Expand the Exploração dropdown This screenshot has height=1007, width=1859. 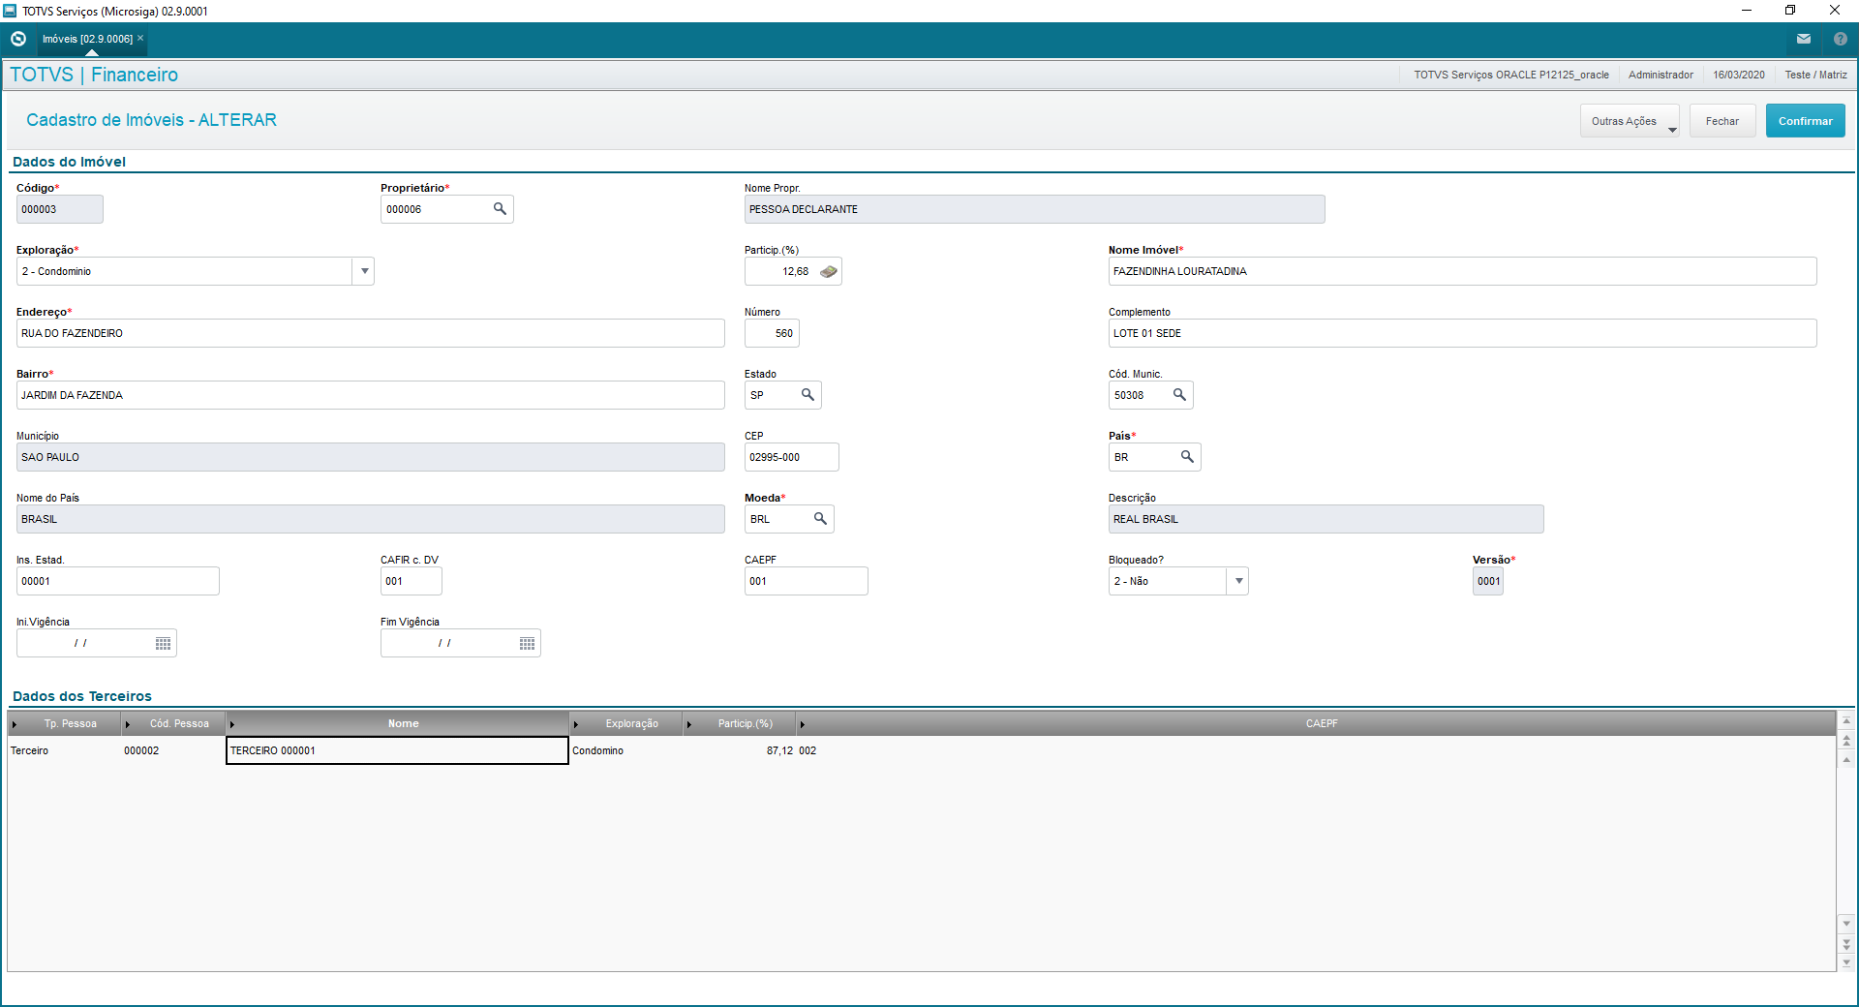[364, 271]
